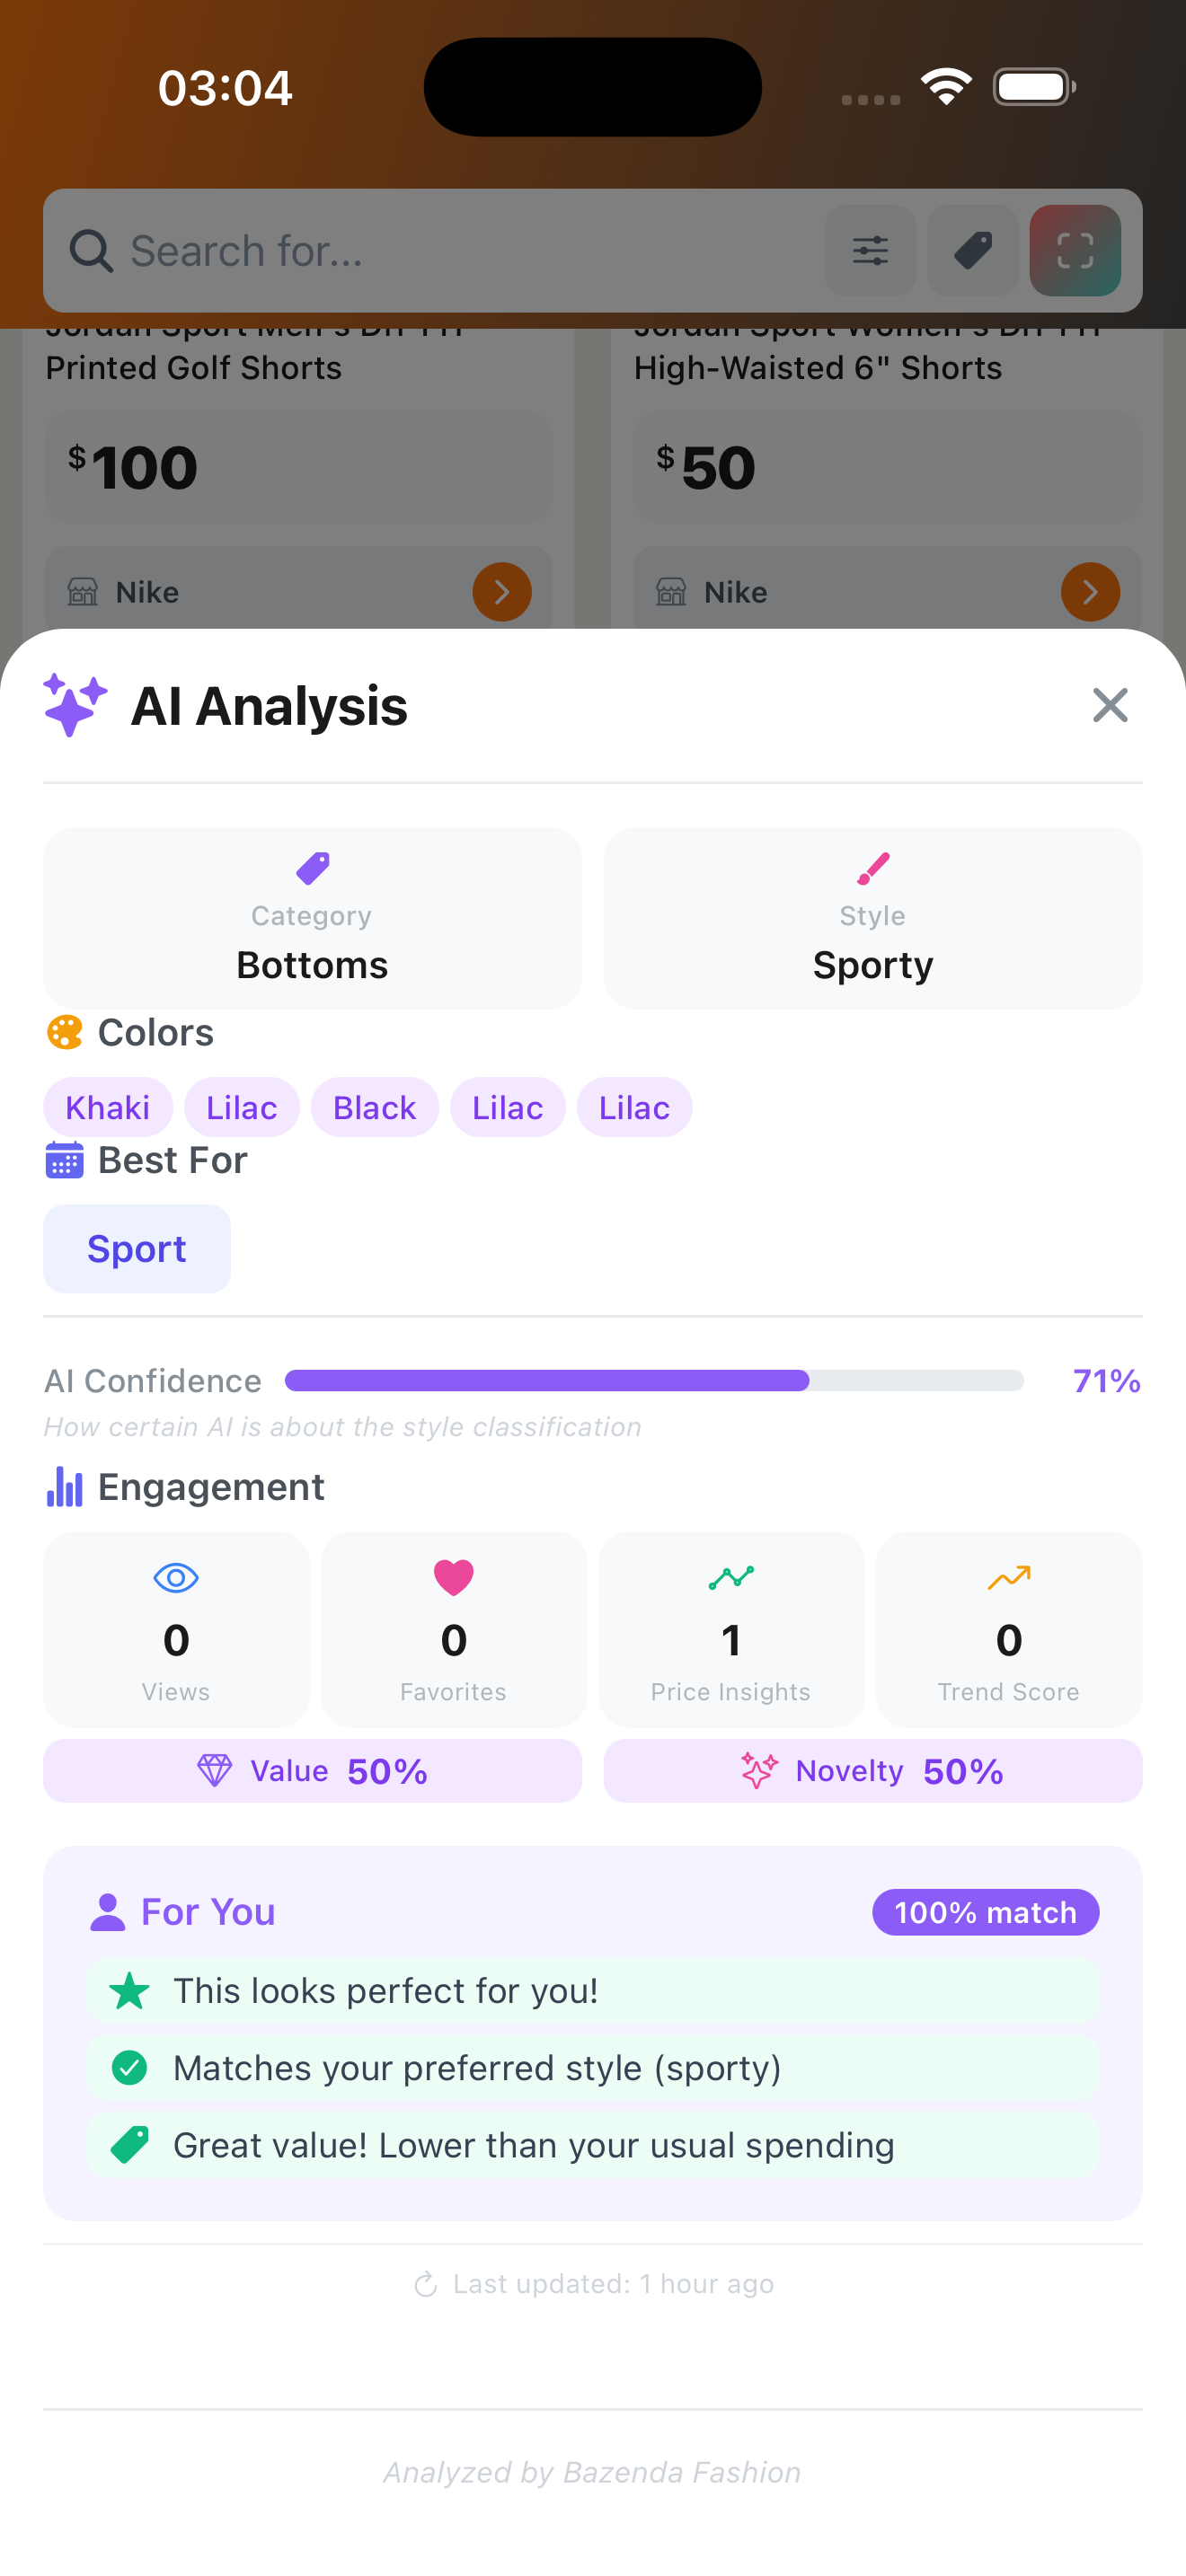Open the barcode scanner icon
This screenshot has width=1186, height=2576.
click(1075, 251)
